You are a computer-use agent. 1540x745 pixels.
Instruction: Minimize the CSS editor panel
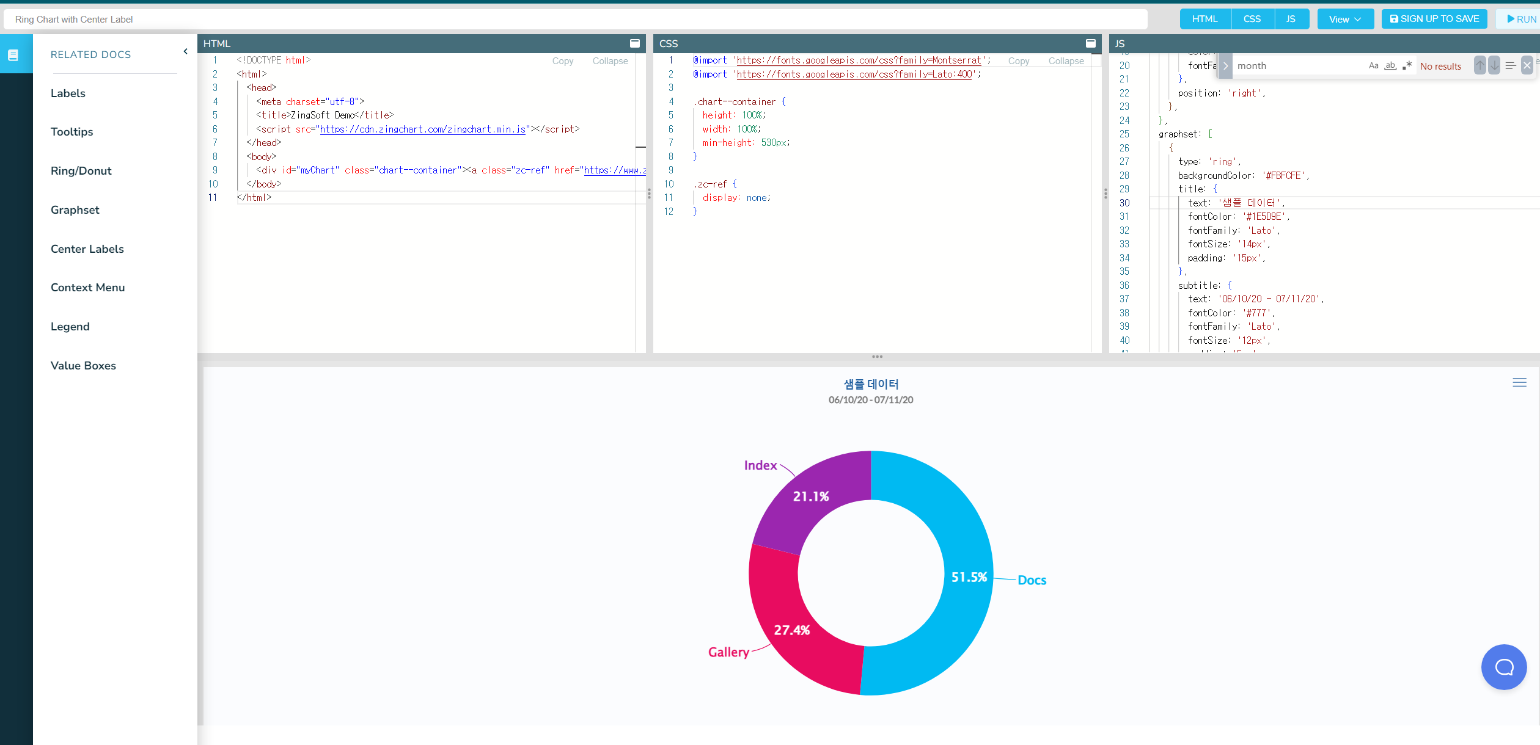[1091, 43]
